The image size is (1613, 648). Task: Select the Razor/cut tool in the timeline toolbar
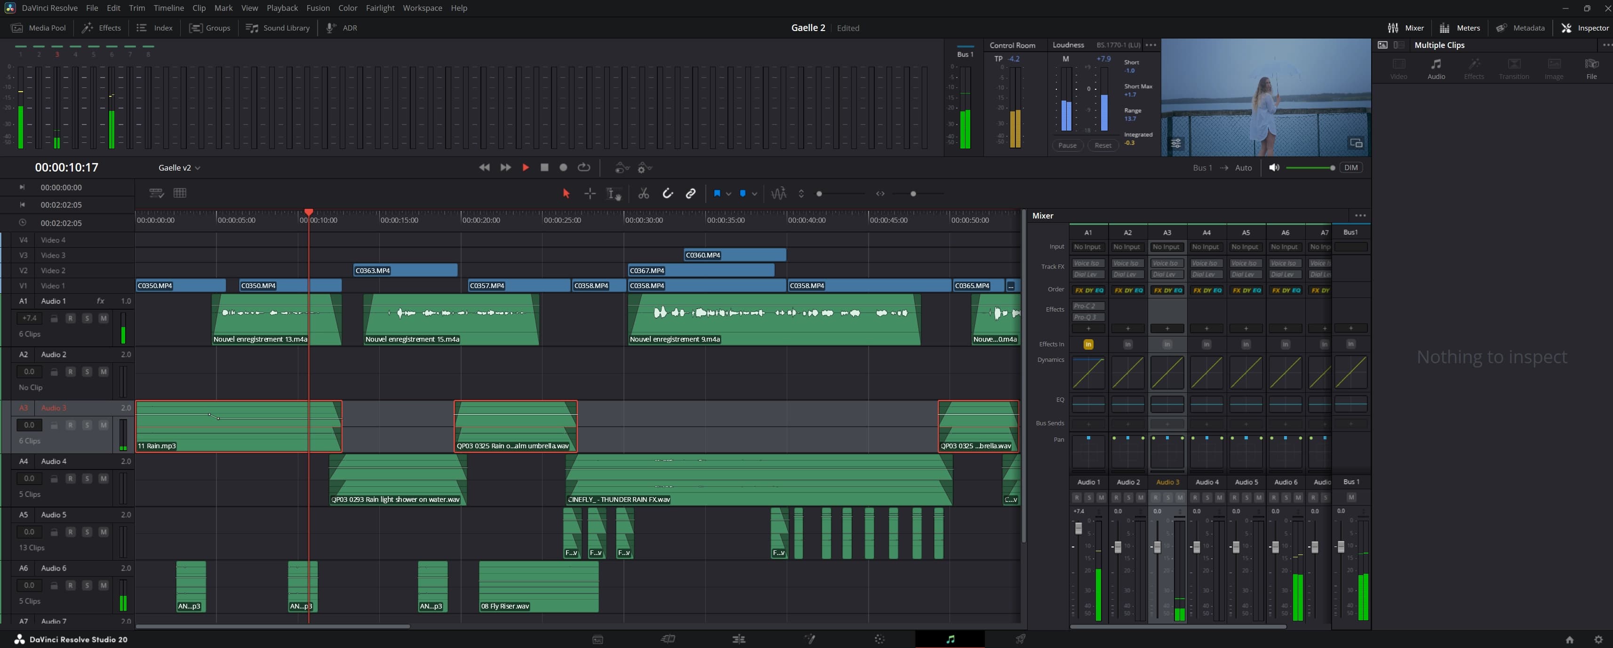pyautogui.click(x=643, y=194)
